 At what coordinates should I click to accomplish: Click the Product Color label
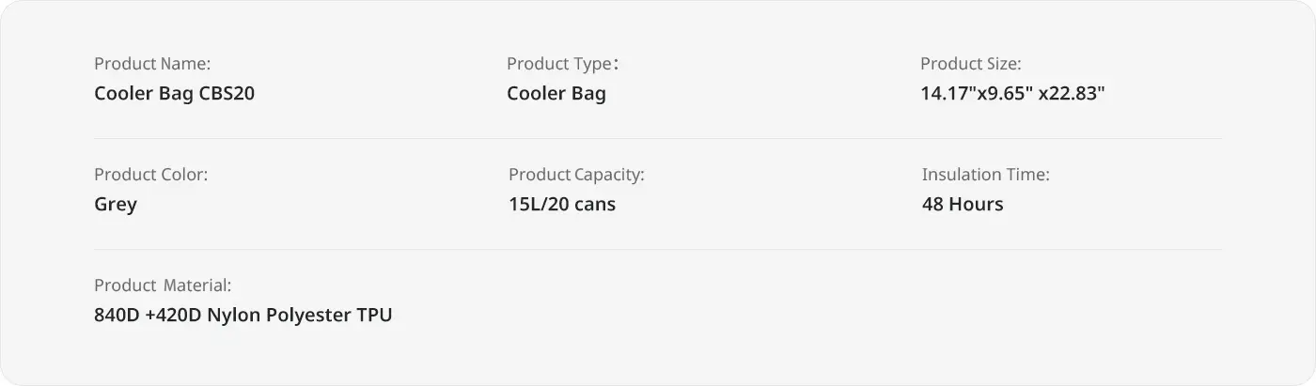click(x=151, y=175)
